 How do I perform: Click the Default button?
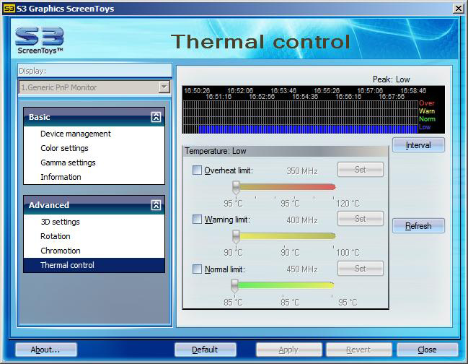click(205, 350)
